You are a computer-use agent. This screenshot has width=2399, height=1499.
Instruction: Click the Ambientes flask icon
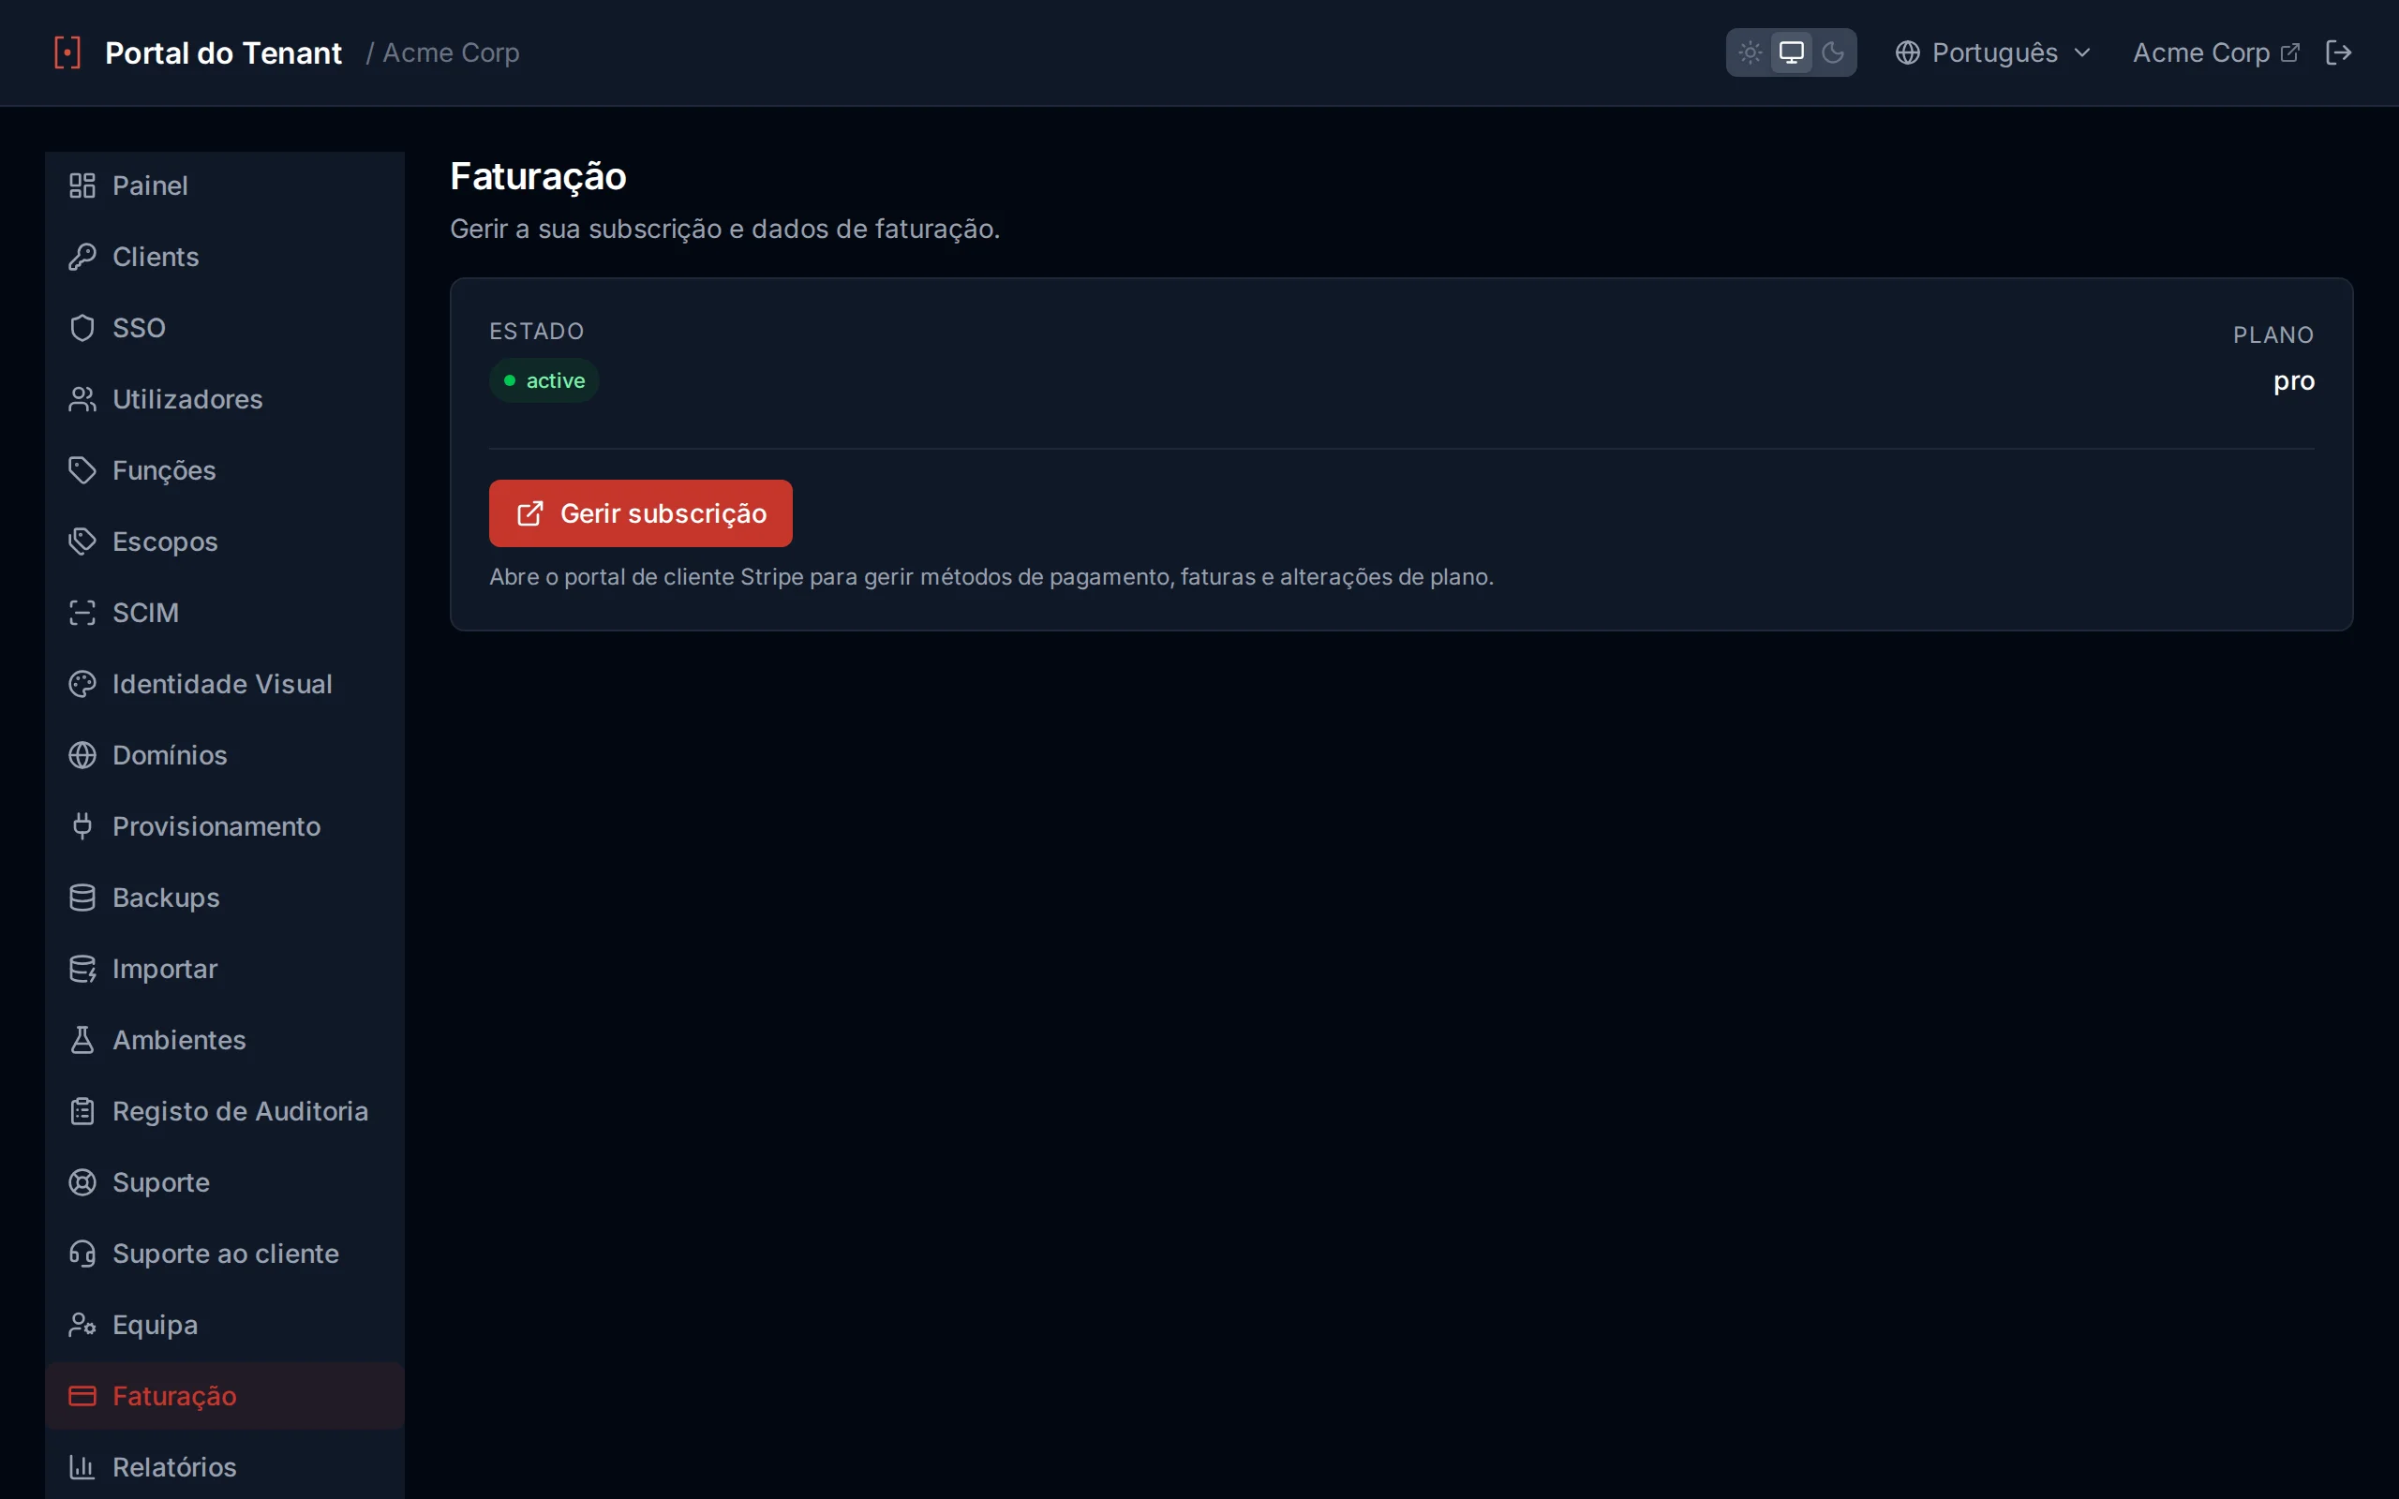82,1040
